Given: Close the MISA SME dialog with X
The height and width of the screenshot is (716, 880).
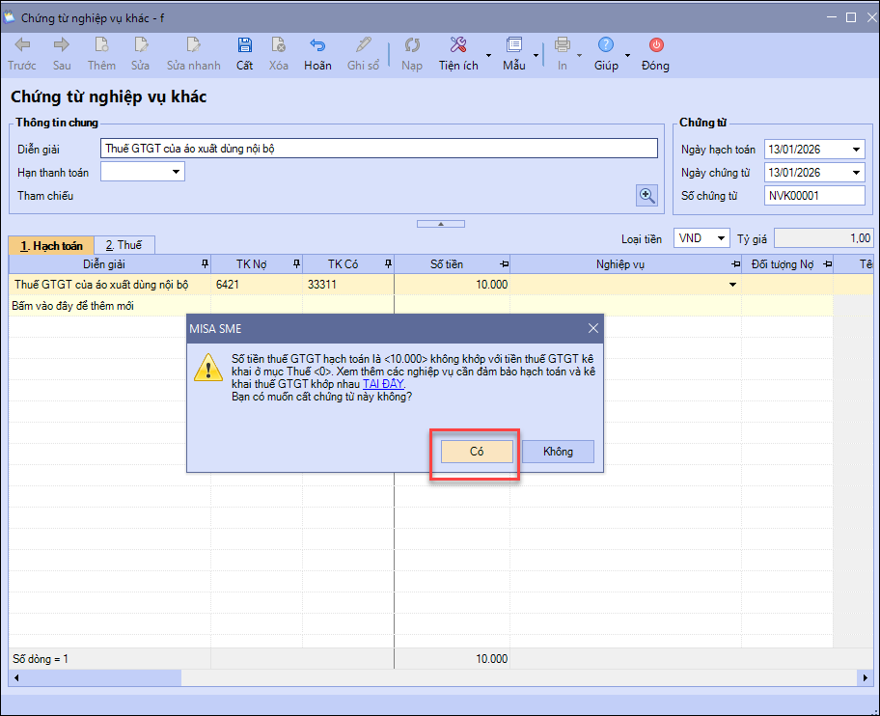Looking at the screenshot, I should click(x=592, y=328).
